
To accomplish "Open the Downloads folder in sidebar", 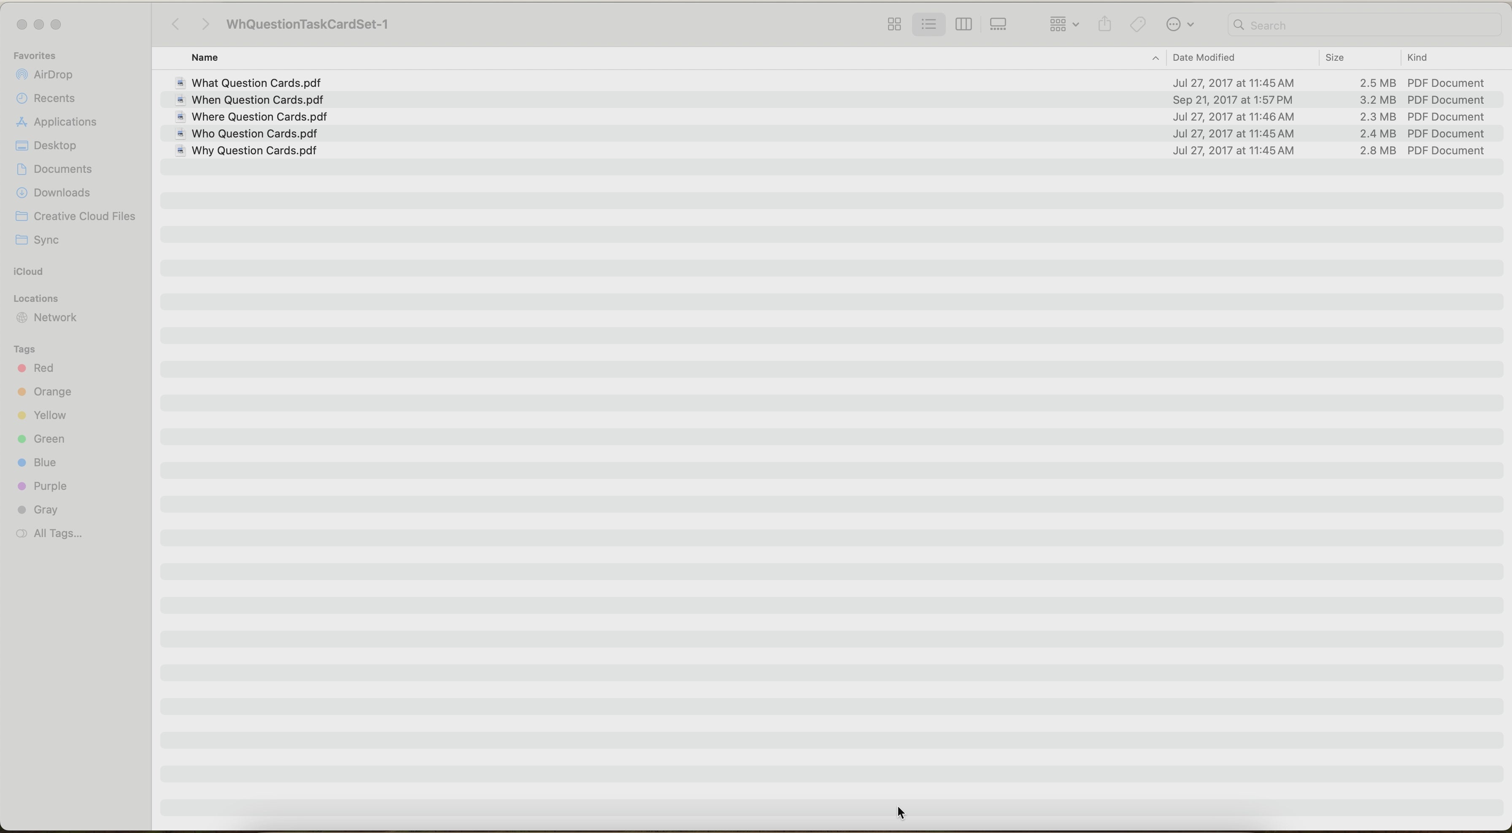I will click(61, 193).
